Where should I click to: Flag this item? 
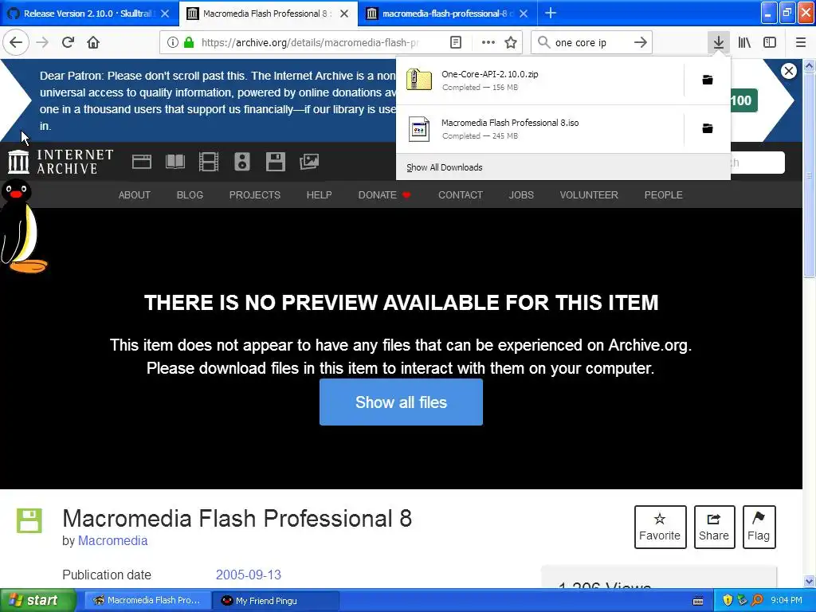point(759,528)
